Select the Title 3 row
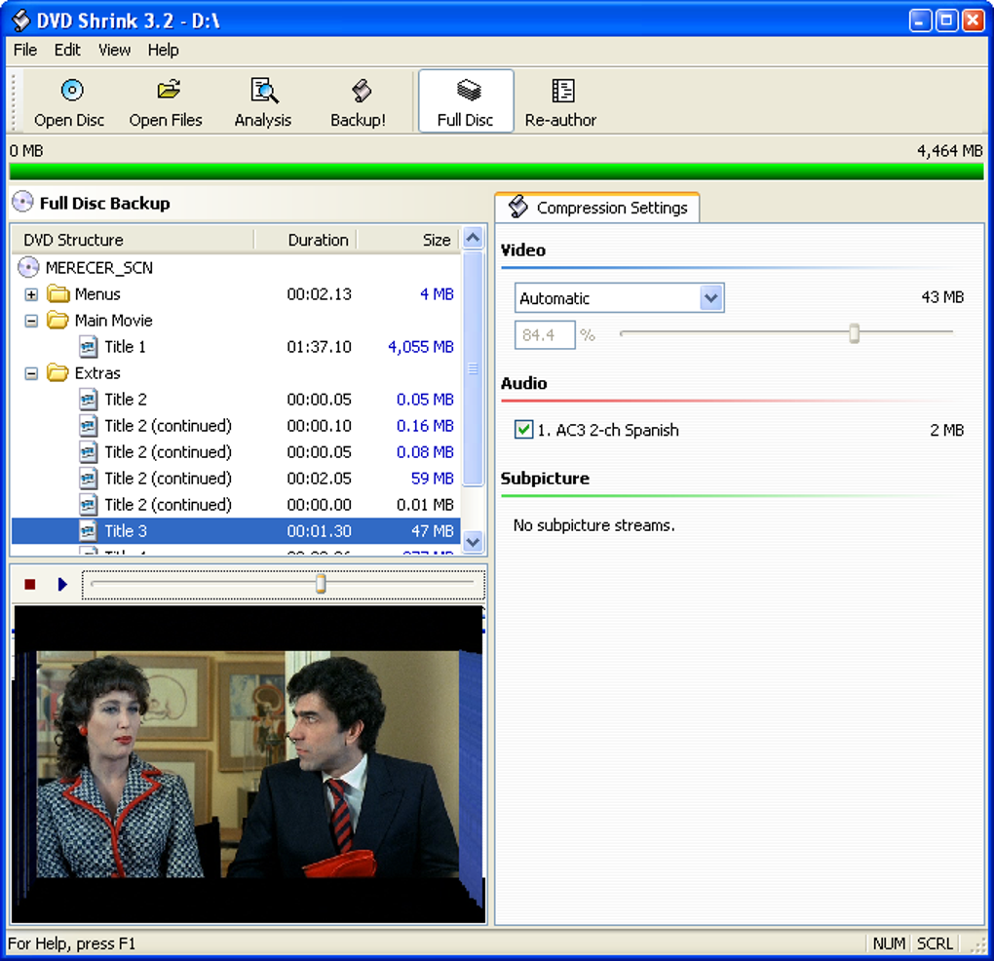This screenshot has width=994, height=961. [236, 531]
